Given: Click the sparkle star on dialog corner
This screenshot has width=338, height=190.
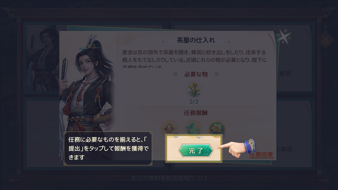Looking at the screenshot, I should click(x=284, y=37).
